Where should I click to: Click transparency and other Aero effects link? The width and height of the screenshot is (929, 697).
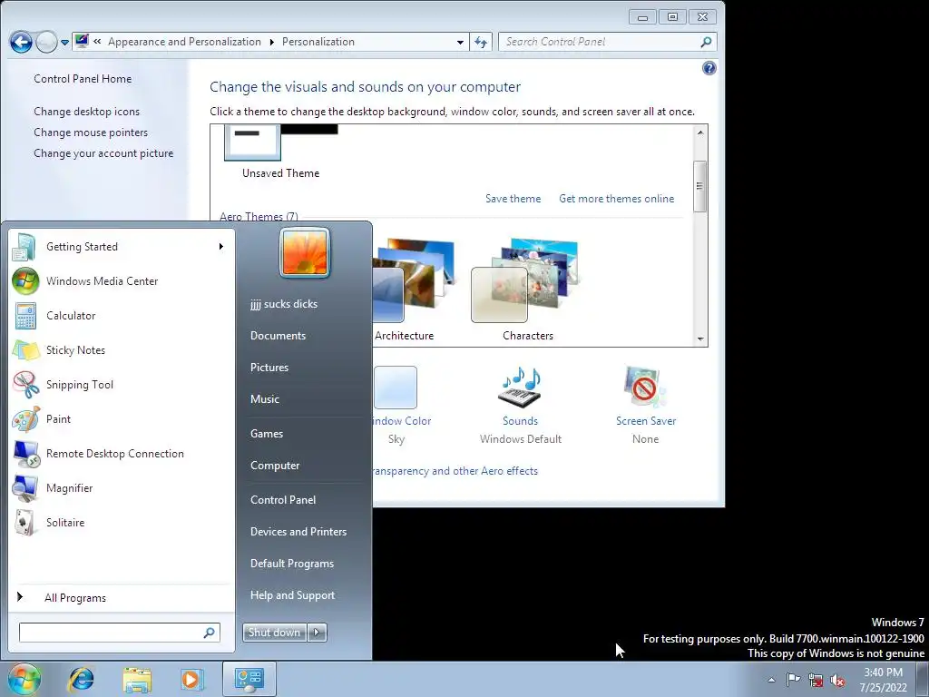[x=455, y=471]
